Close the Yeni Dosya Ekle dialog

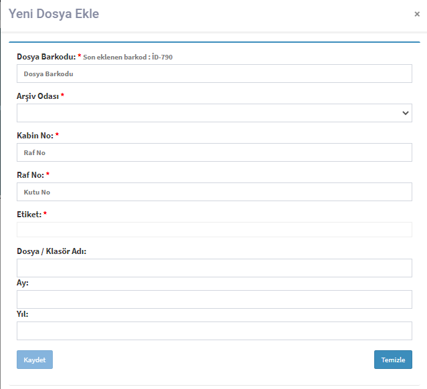[417, 14]
